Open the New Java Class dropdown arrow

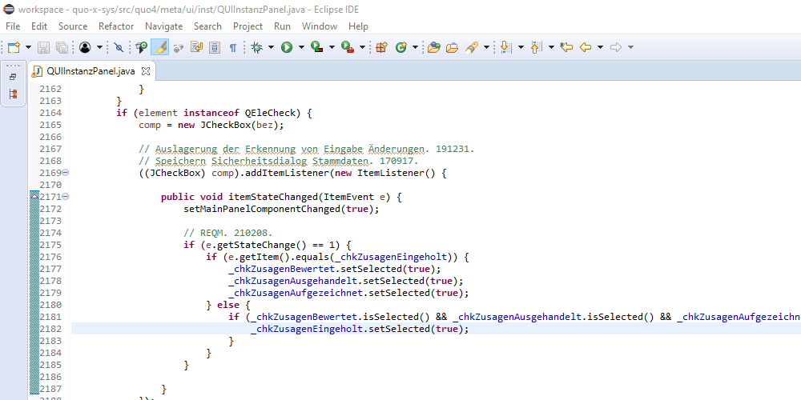(415, 47)
